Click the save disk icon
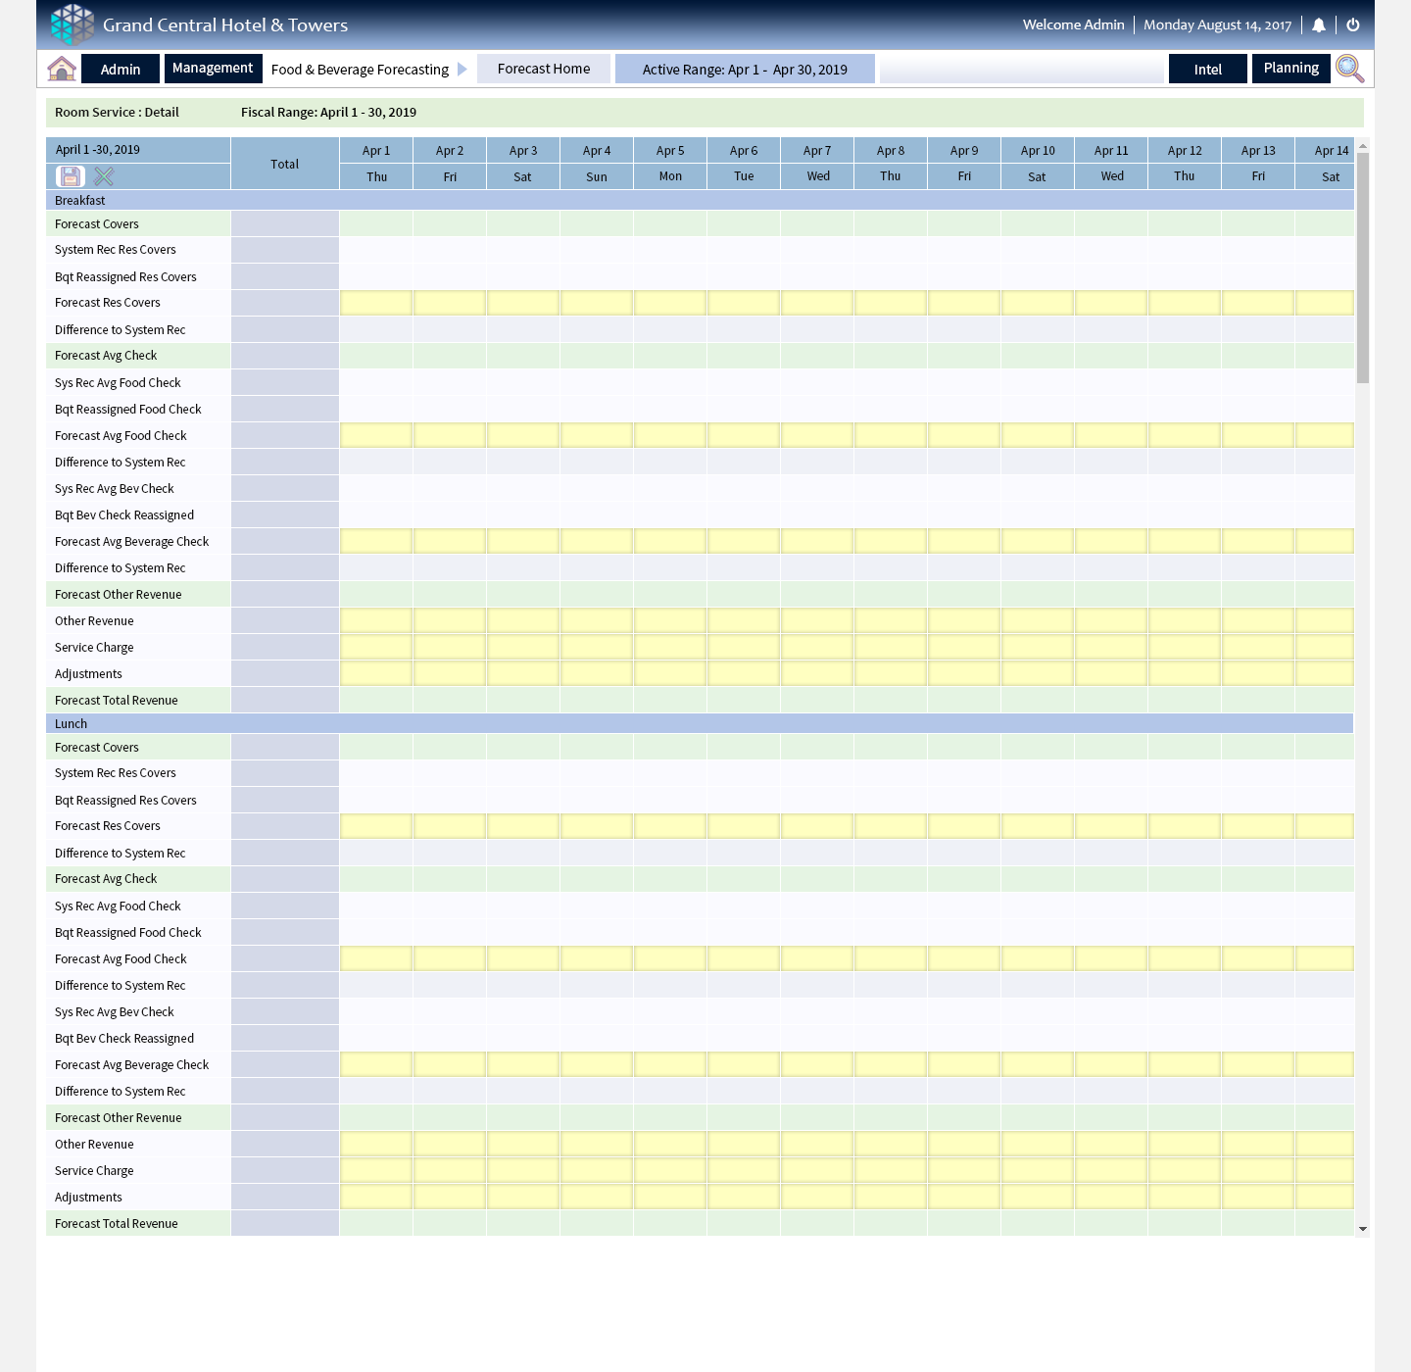1411x1372 pixels. tap(71, 176)
